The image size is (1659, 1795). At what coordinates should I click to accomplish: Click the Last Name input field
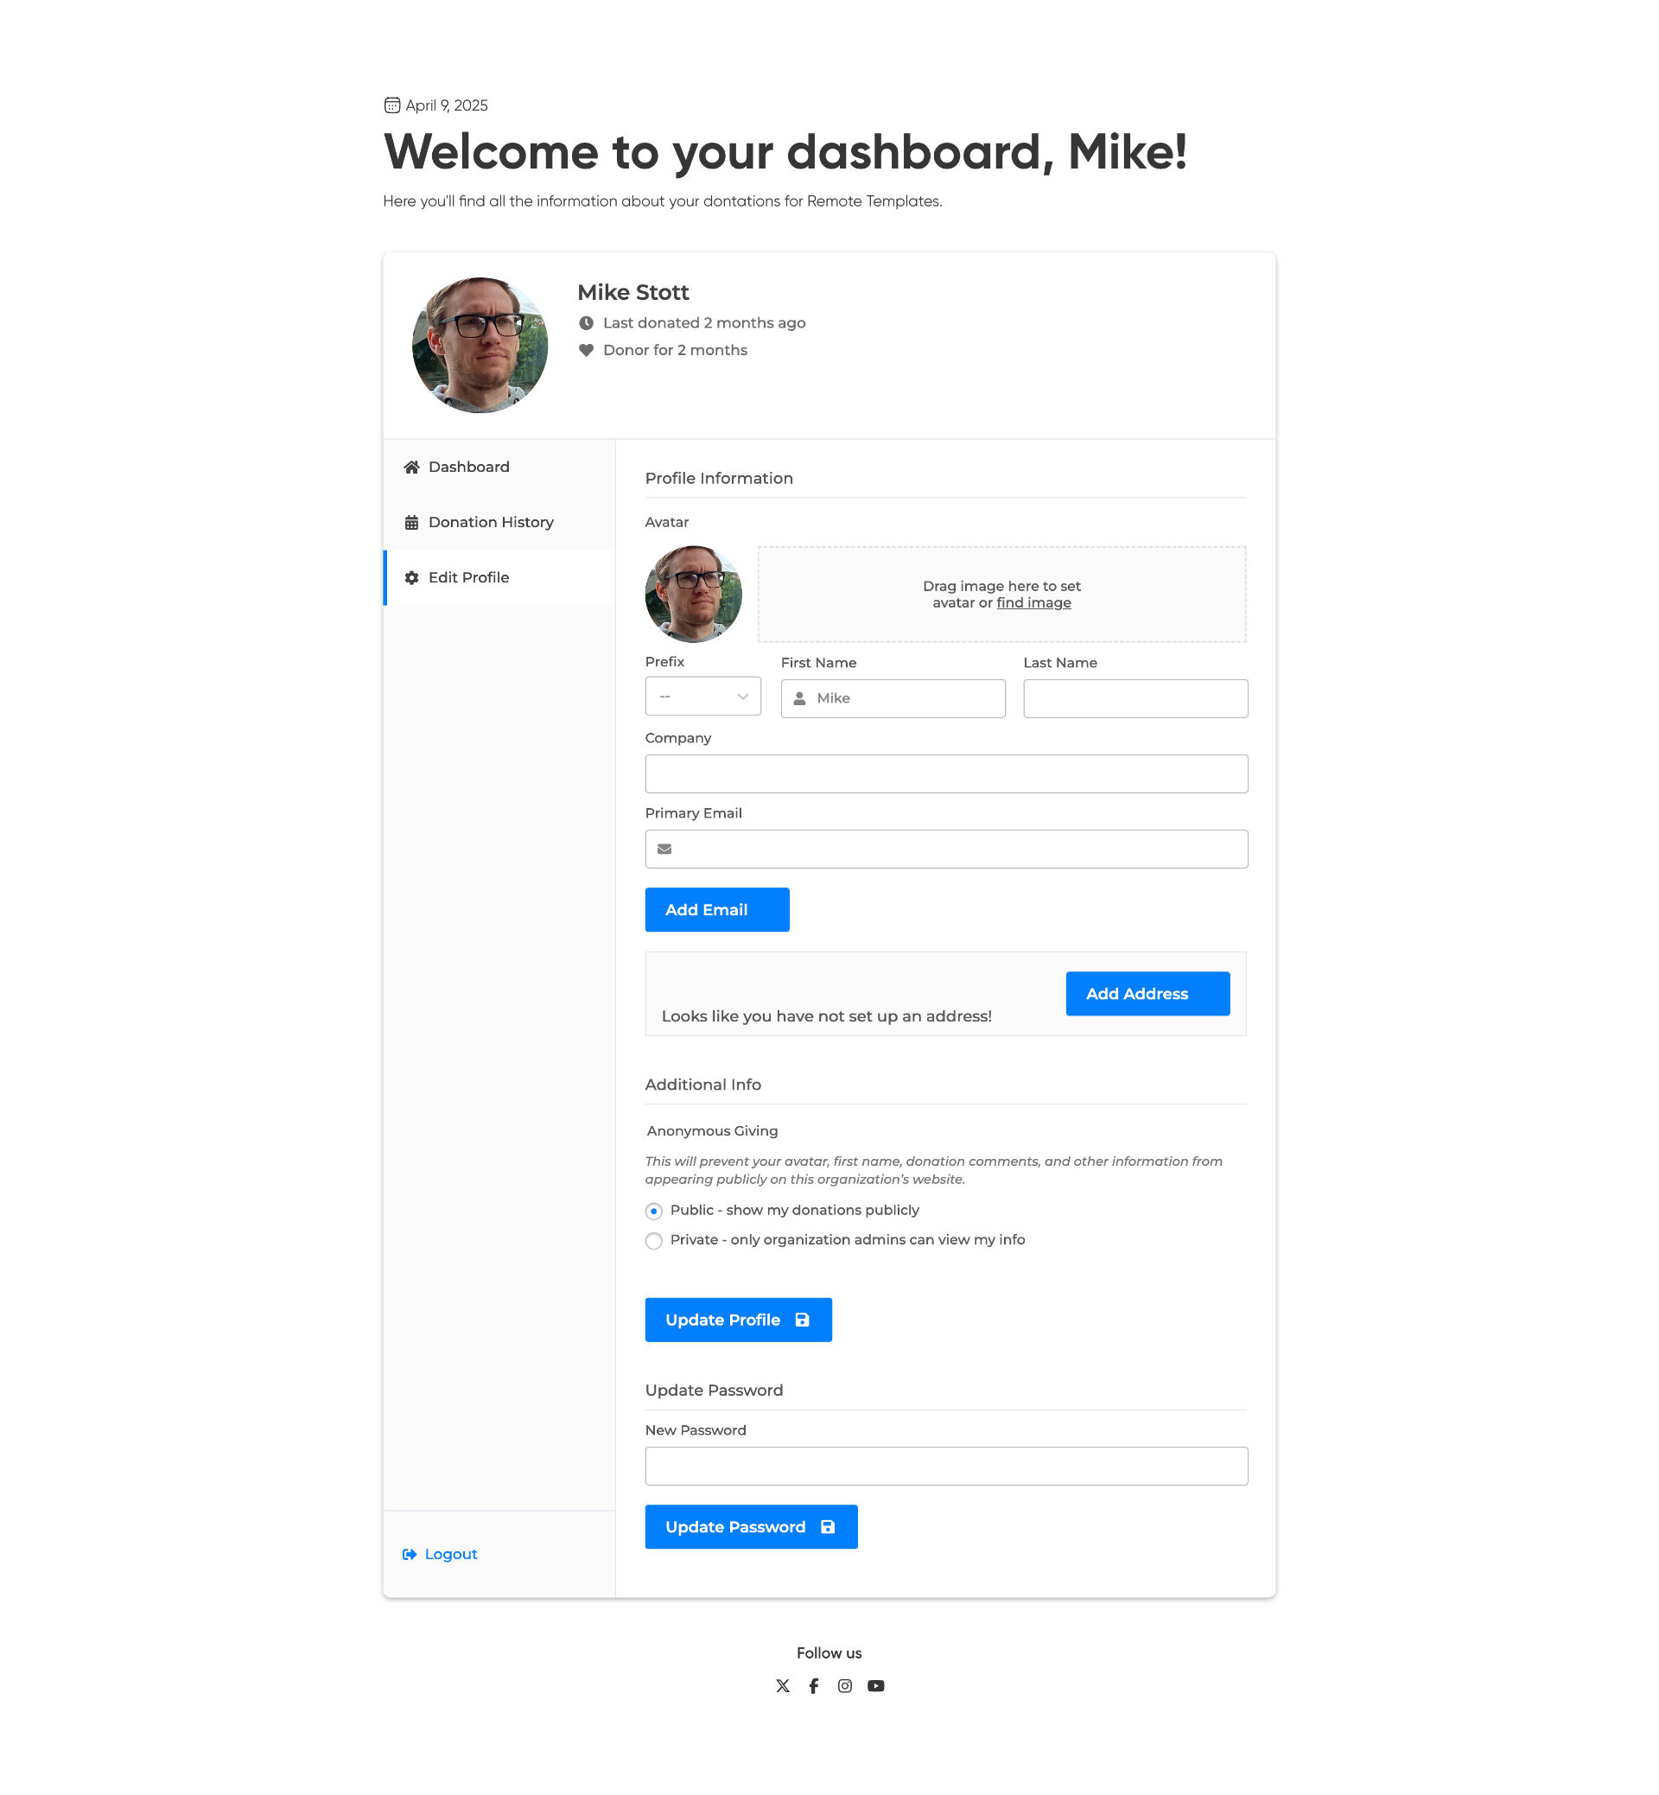click(1135, 698)
